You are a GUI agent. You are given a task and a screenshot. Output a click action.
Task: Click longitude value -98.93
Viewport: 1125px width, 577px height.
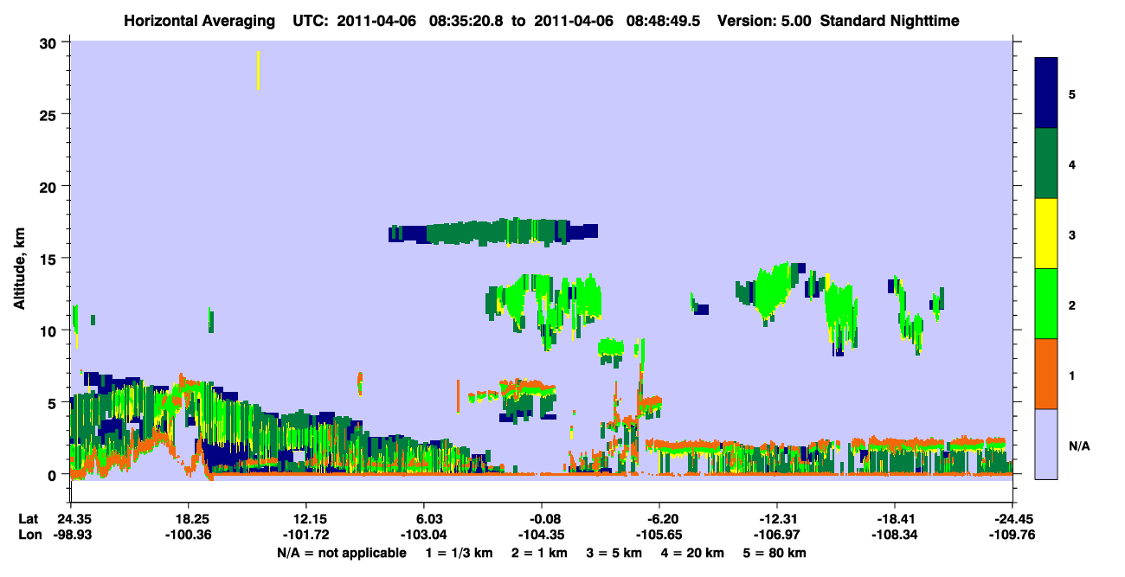[x=71, y=535]
